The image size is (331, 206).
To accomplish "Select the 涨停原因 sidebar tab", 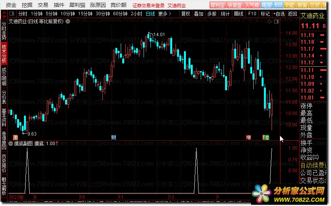I will pyautogui.click(x=4, y=141).
